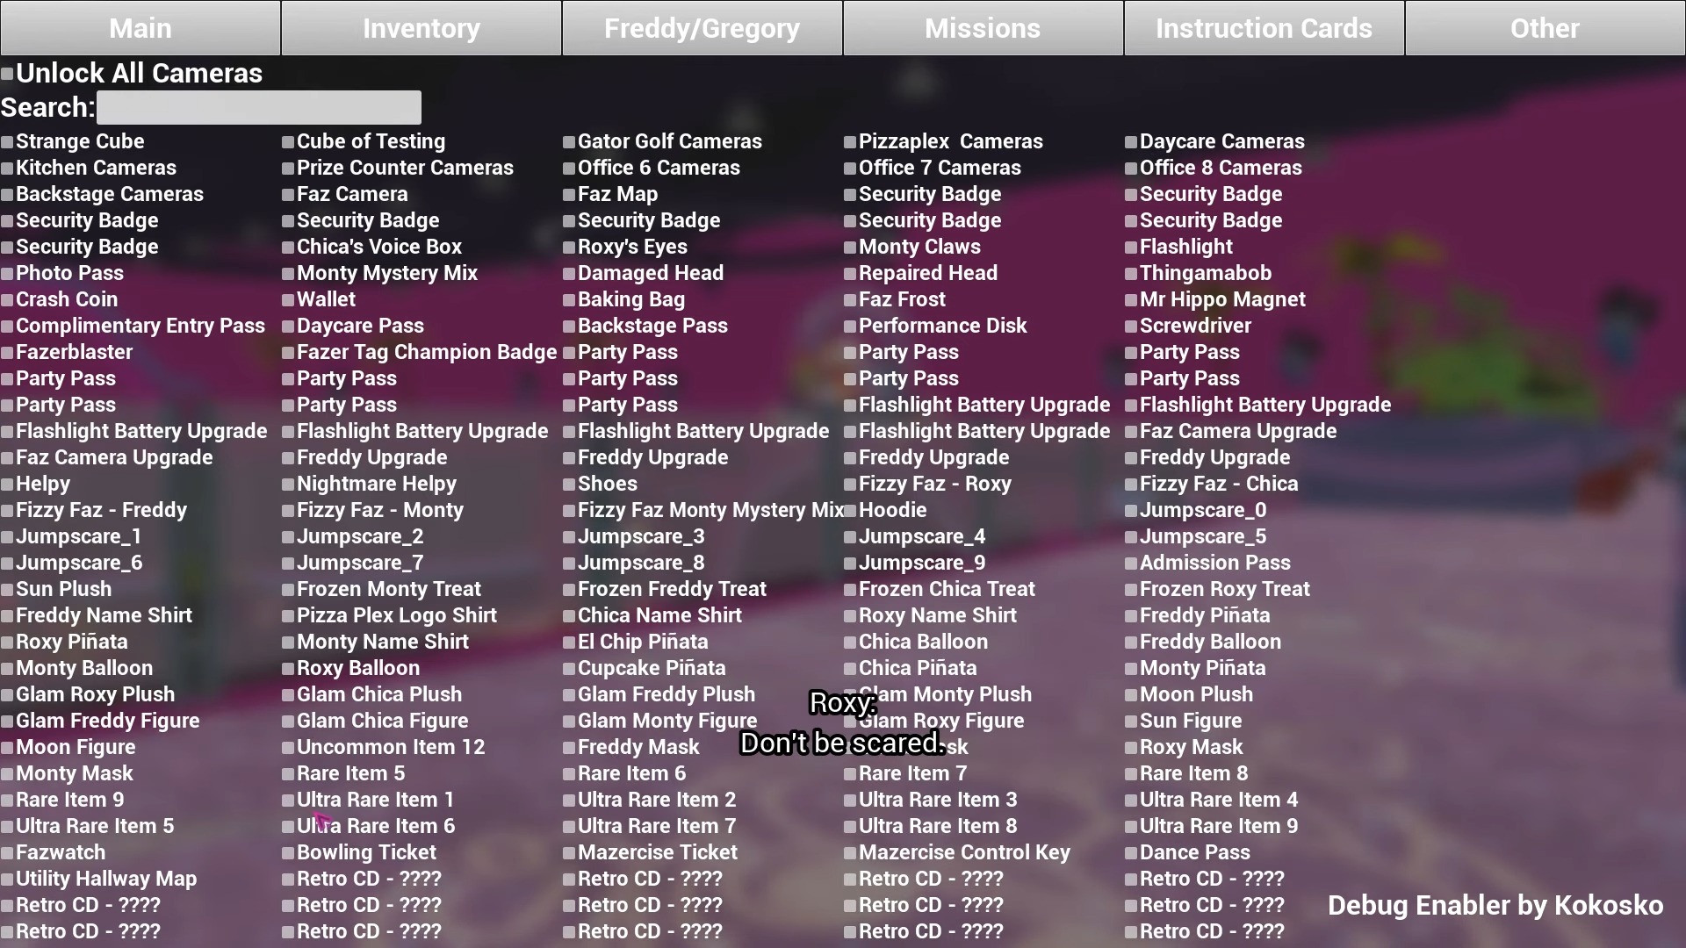Click the Bowling Ticket entry
The height and width of the screenshot is (948, 1686).
coord(364,852)
